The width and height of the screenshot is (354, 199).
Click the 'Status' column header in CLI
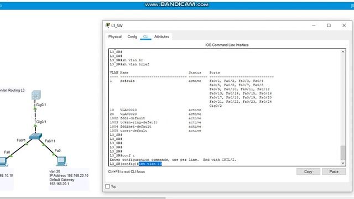coord(195,72)
